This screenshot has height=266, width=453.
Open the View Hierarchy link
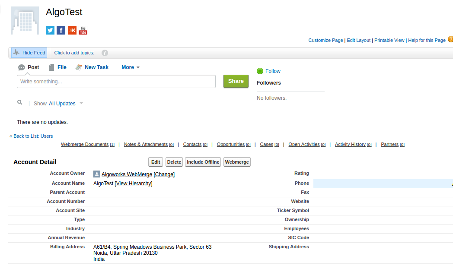click(134, 184)
